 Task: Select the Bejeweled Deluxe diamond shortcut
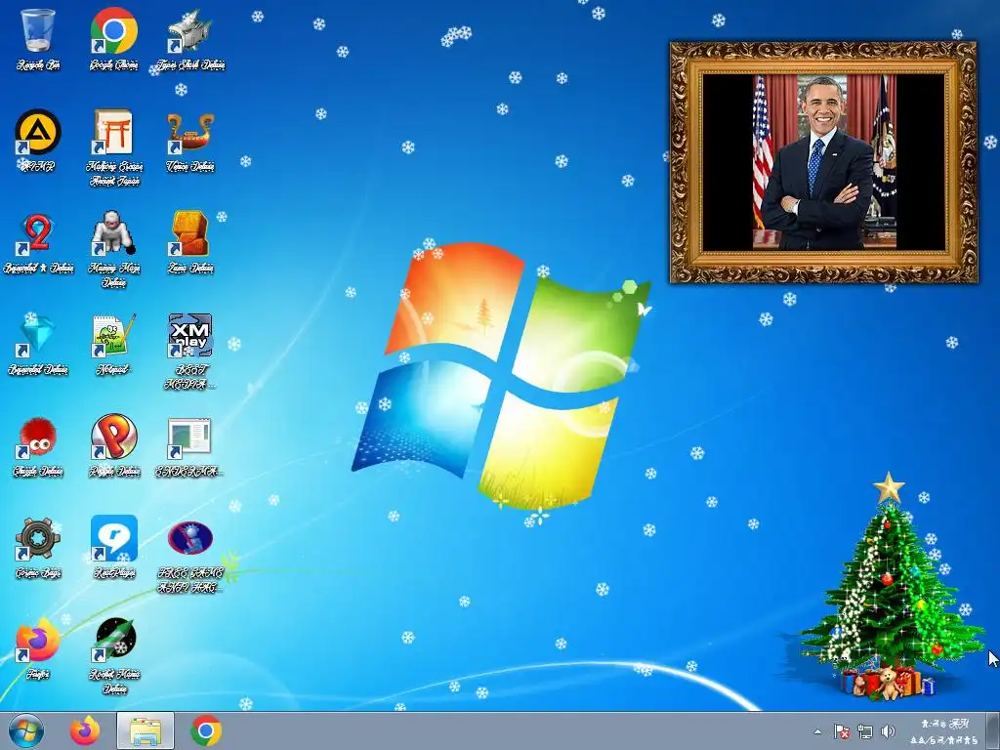[x=38, y=345]
